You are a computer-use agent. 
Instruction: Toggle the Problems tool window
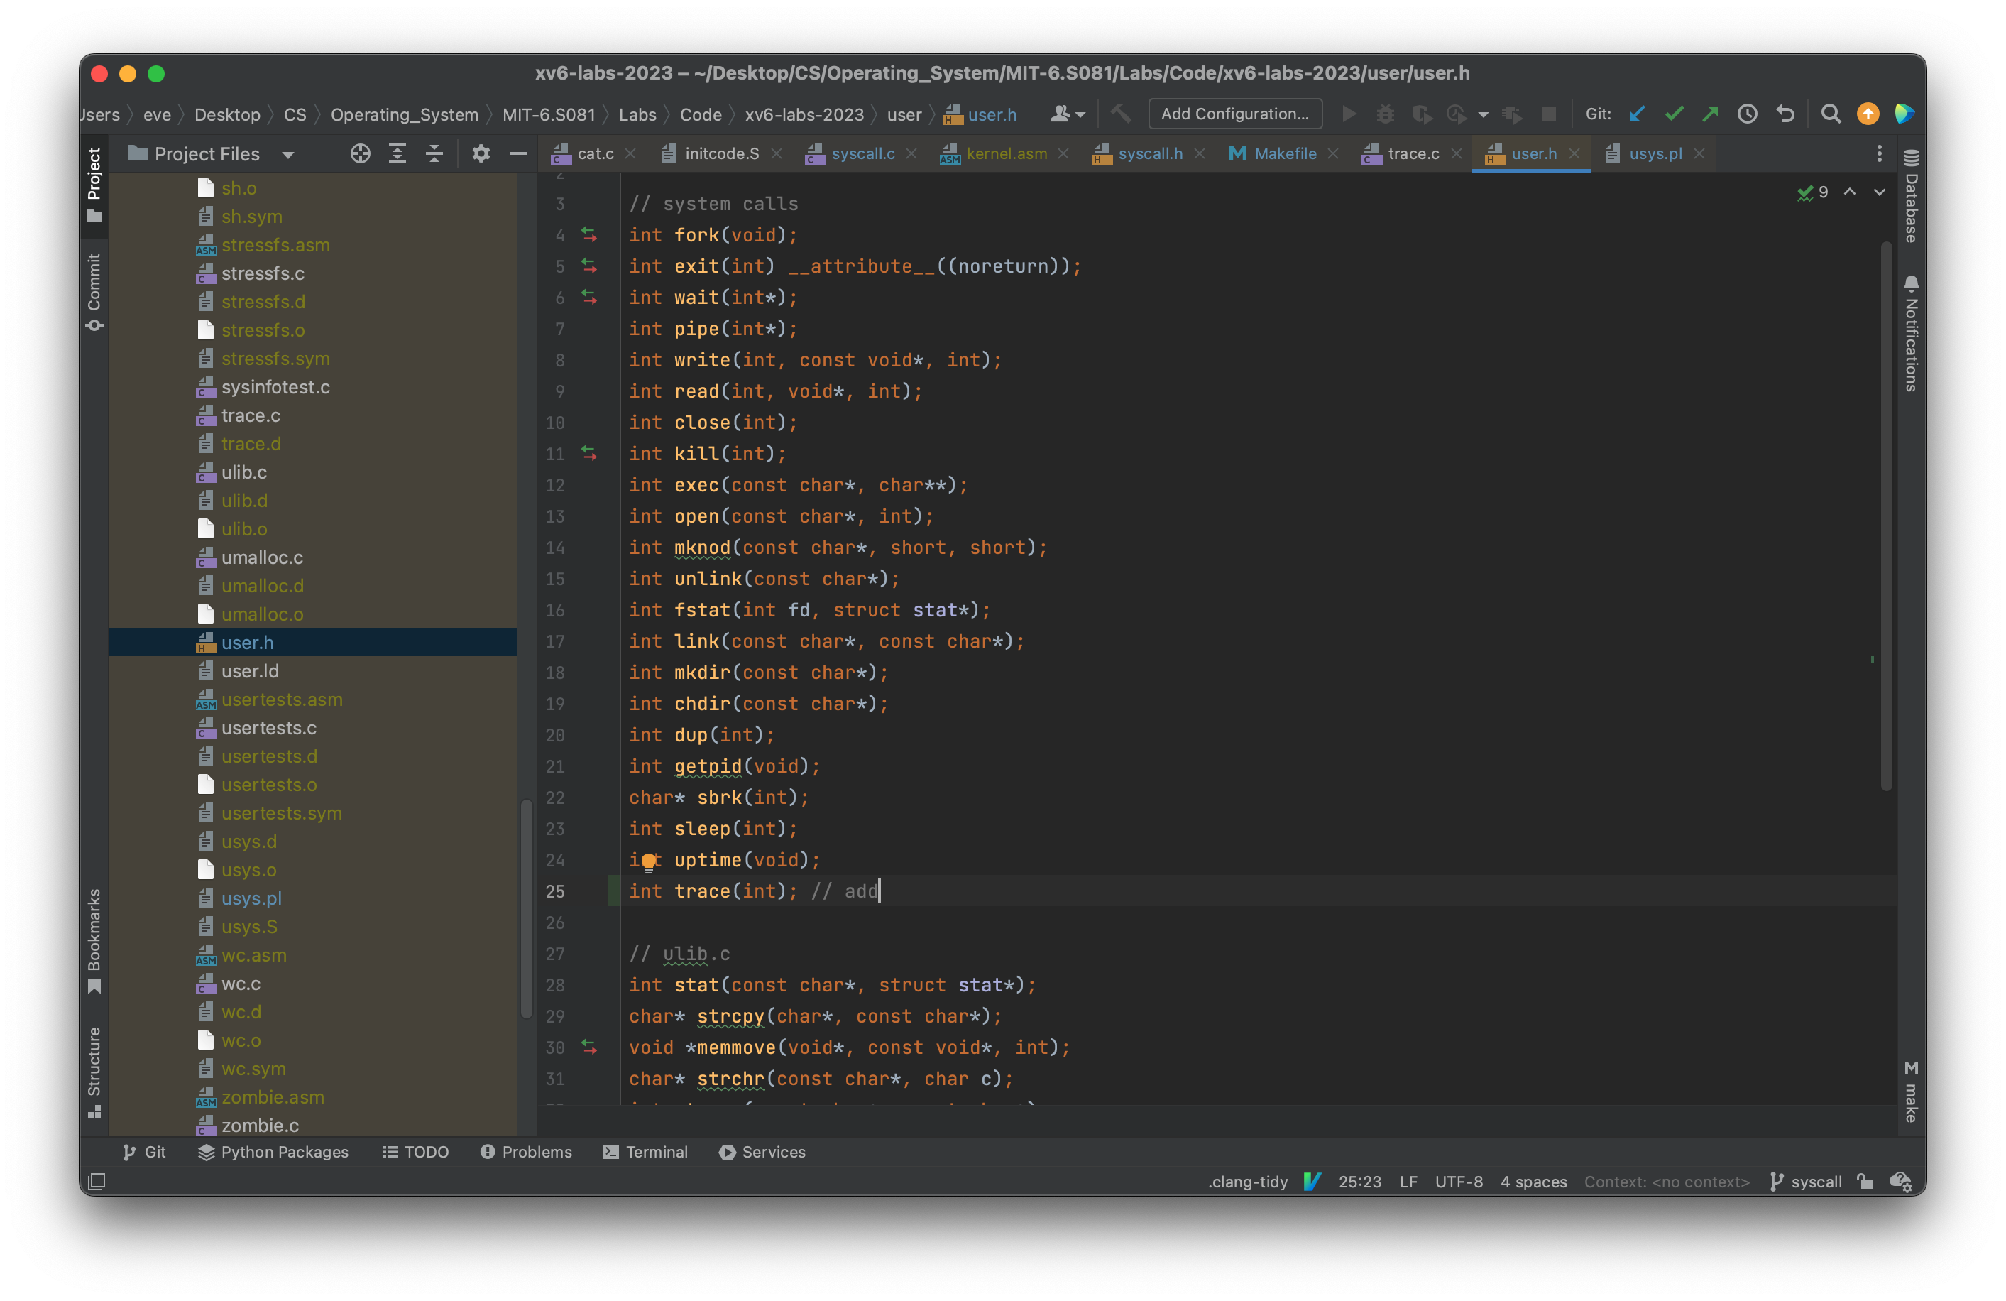[526, 1152]
